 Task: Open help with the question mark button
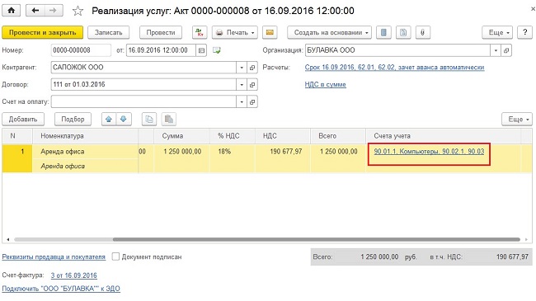click(x=524, y=32)
